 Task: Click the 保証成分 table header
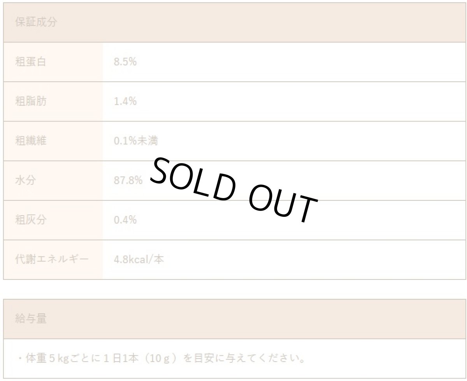click(36, 22)
